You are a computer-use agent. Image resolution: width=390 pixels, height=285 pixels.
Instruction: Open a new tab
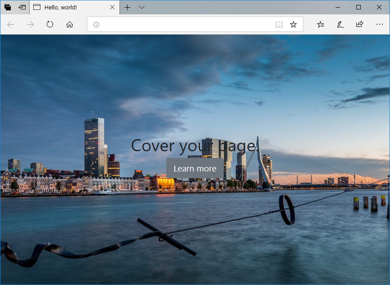point(127,7)
